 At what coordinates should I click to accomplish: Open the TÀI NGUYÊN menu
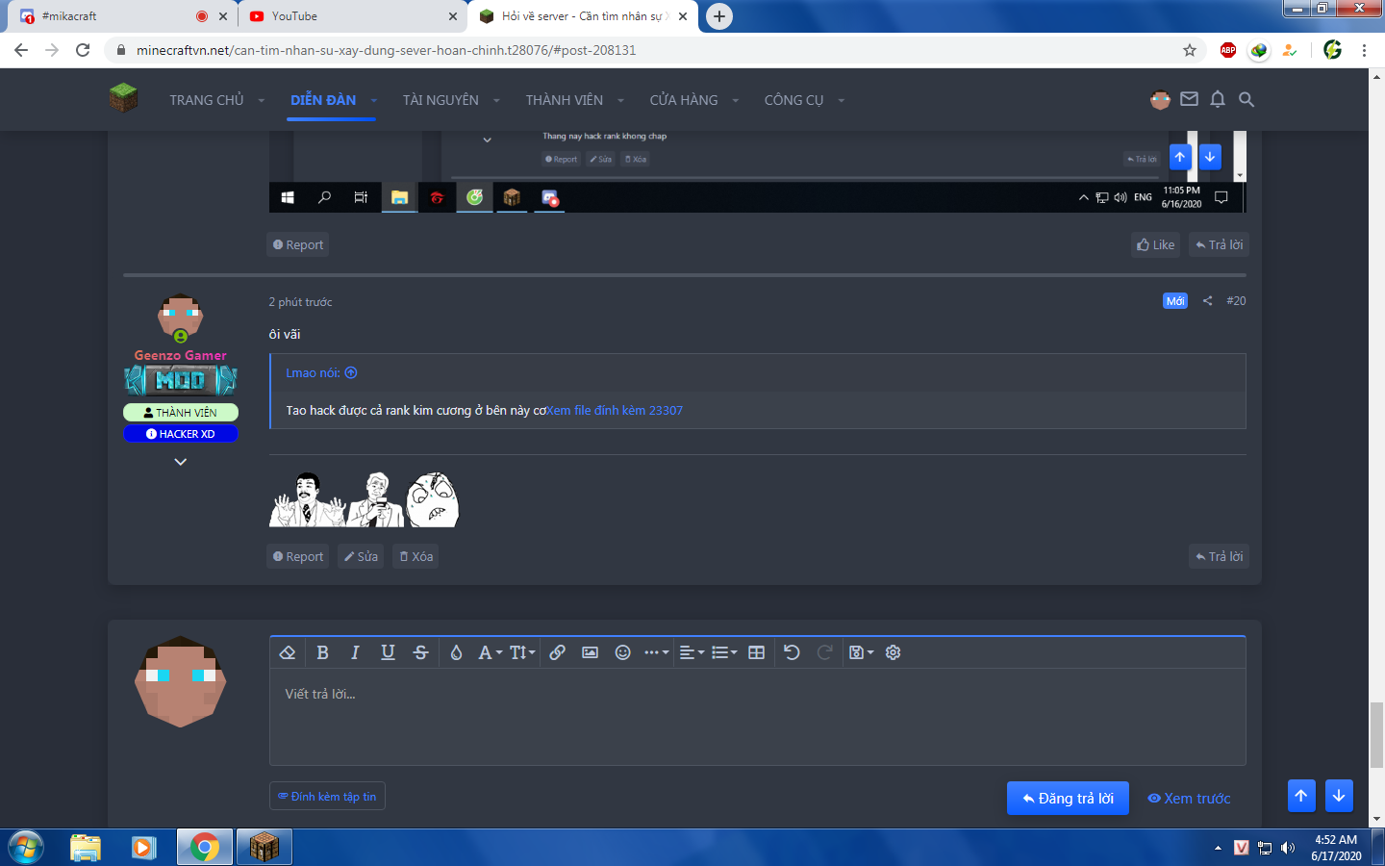pos(441,100)
